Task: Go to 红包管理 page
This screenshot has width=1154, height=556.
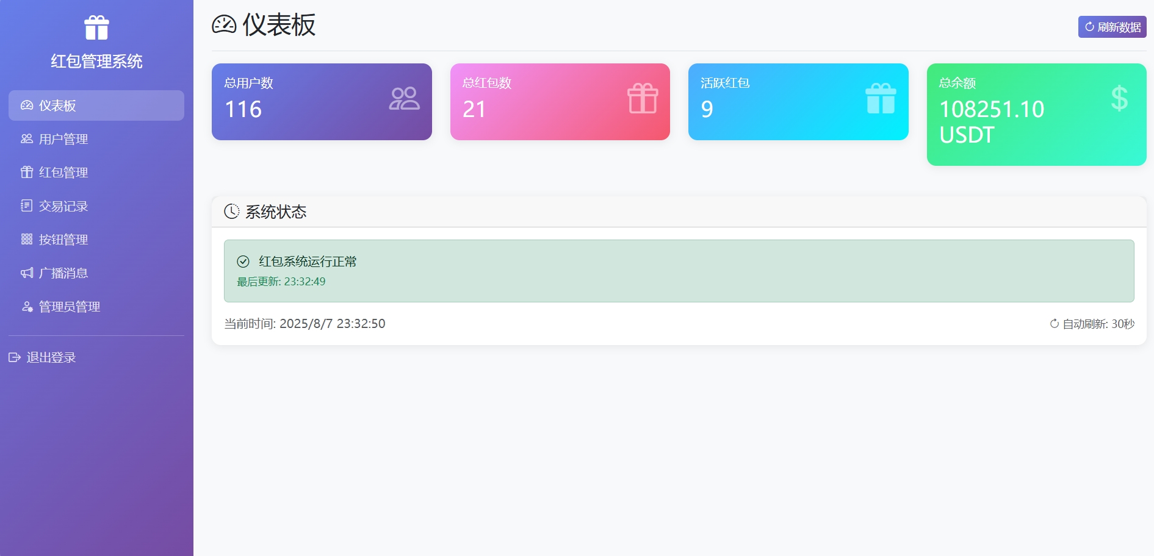Action: tap(63, 173)
